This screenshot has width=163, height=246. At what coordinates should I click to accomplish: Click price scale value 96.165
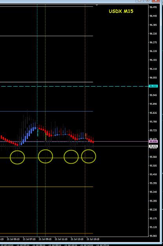pyautogui.click(x=153, y=60)
